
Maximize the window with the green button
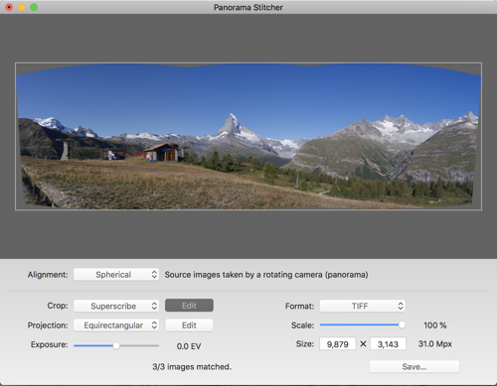point(34,7)
